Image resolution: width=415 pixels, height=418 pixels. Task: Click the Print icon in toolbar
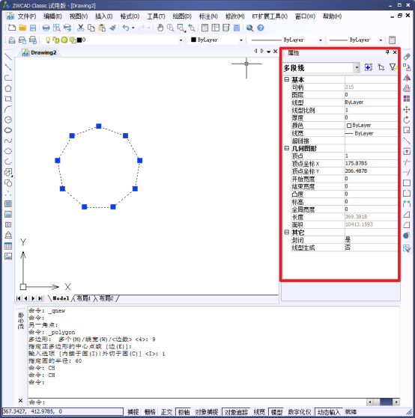pyautogui.click(x=46, y=28)
